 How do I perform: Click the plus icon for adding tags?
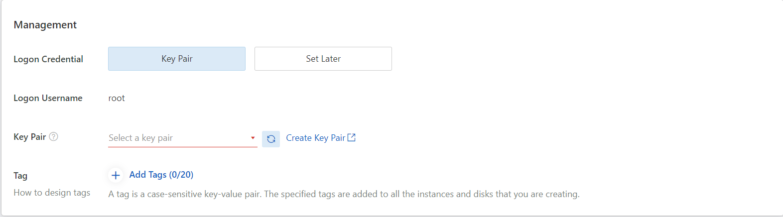coord(116,175)
